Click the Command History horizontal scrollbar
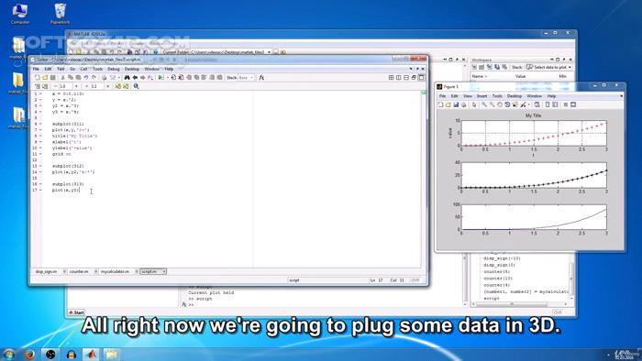 tap(519, 304)
